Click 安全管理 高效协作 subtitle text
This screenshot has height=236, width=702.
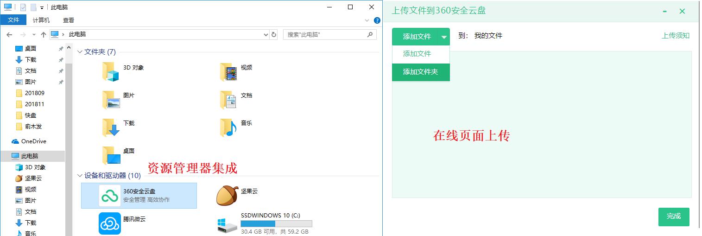pyautogui.click(x=146, y=200)
